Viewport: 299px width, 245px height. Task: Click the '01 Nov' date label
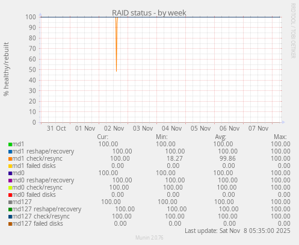(x=85, y=128)
